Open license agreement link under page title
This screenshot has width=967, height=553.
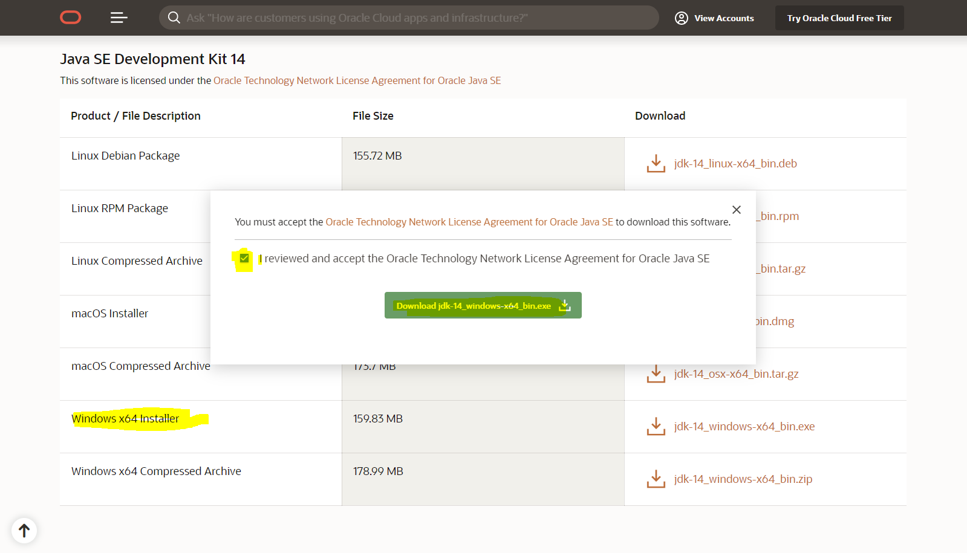click(357, 80)
